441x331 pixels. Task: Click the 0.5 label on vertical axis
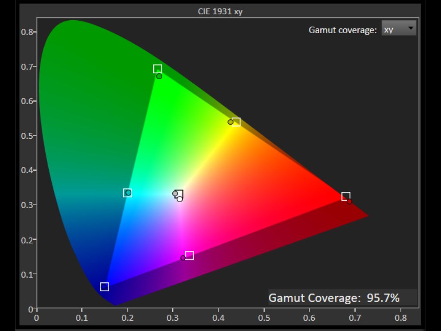coord(28,136)
